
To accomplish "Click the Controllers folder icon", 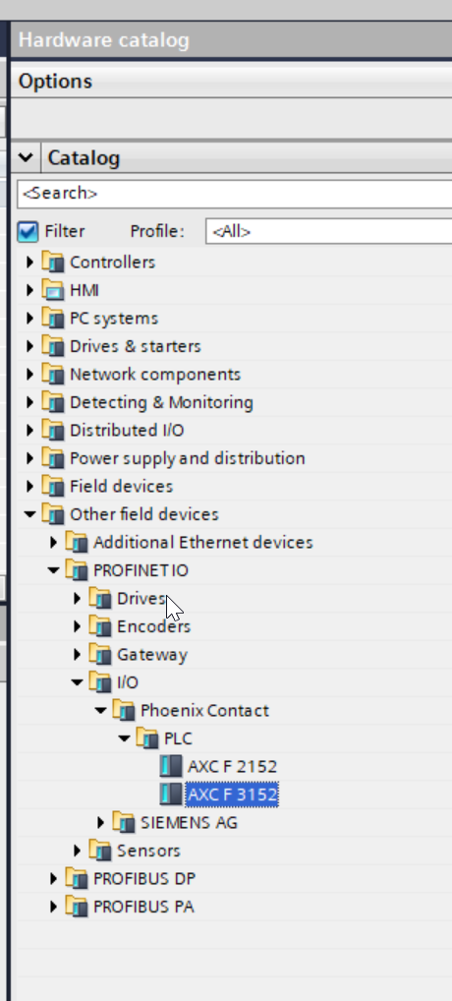I will point(53,263).
